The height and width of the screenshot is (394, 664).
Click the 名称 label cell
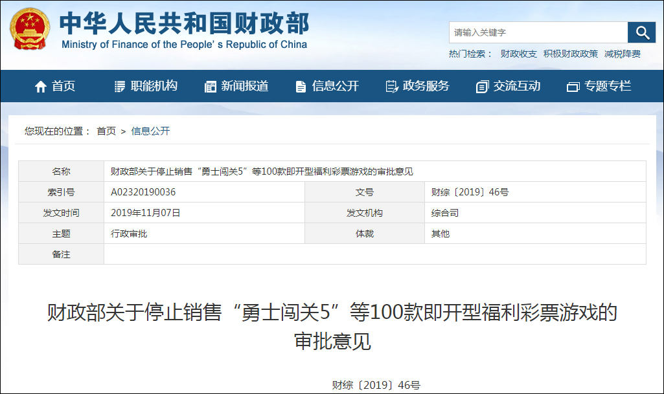click(61, 171)
